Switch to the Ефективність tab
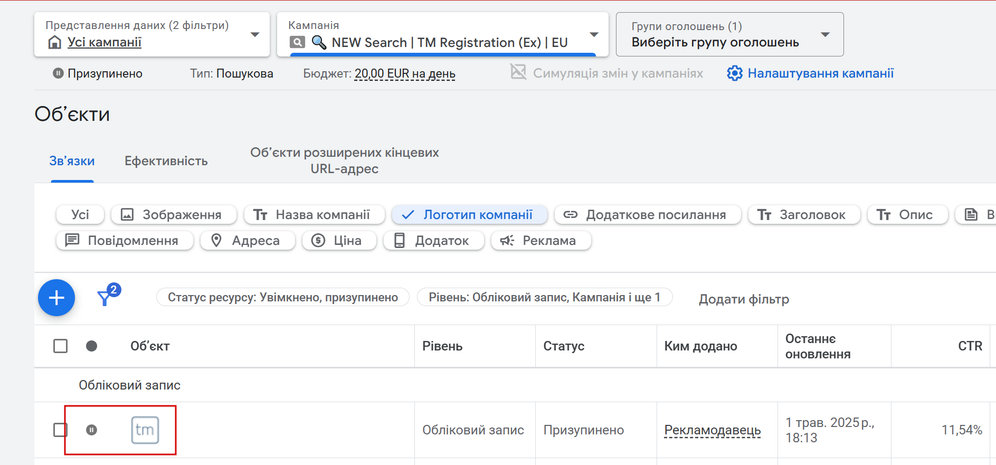Image resolution: width=996 pixels, height=465 pixels. pos(166,161)
